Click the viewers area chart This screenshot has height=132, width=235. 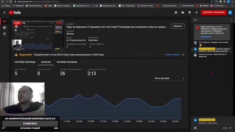114,106
